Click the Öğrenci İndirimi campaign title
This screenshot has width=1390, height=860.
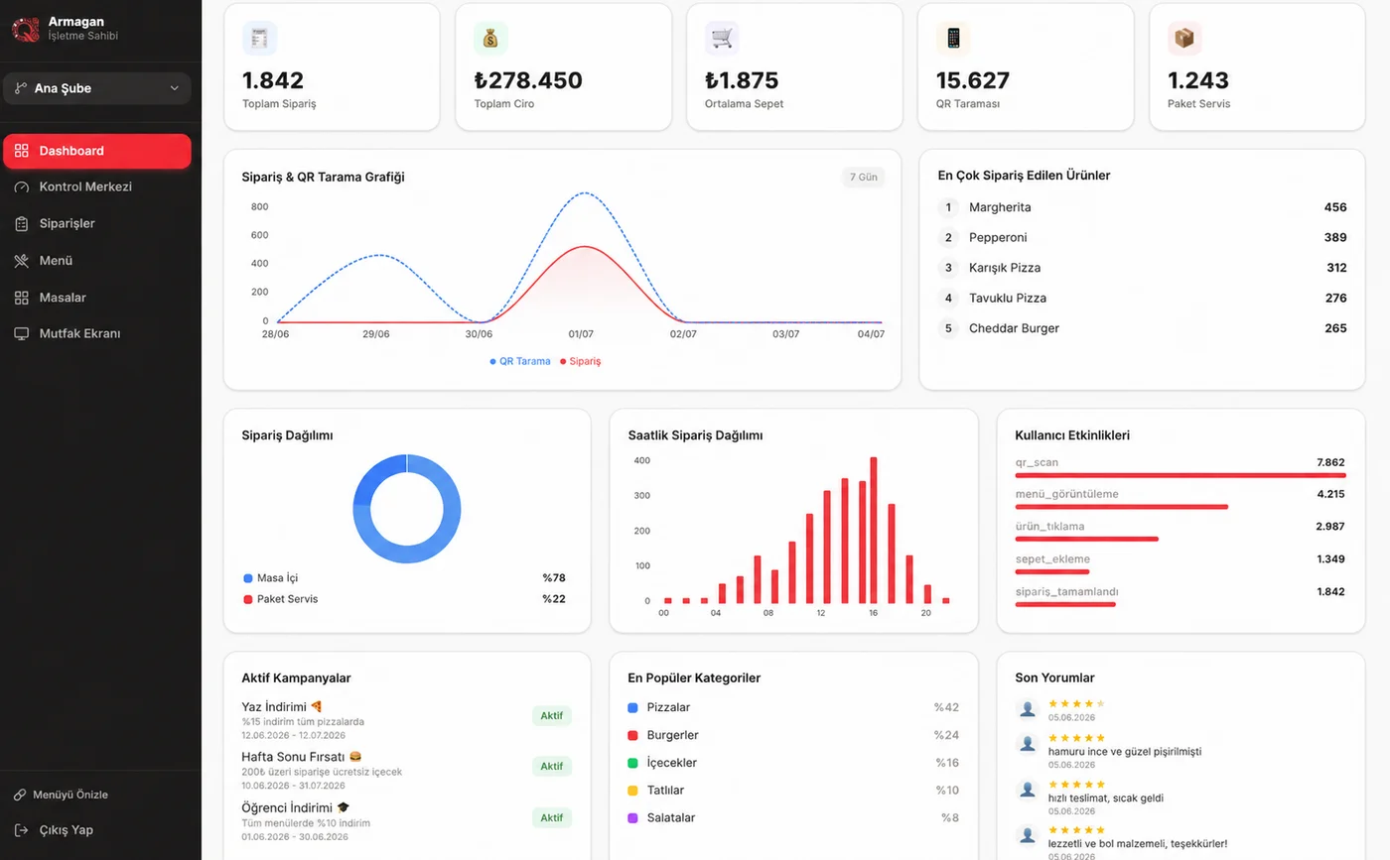pos(295,808)
